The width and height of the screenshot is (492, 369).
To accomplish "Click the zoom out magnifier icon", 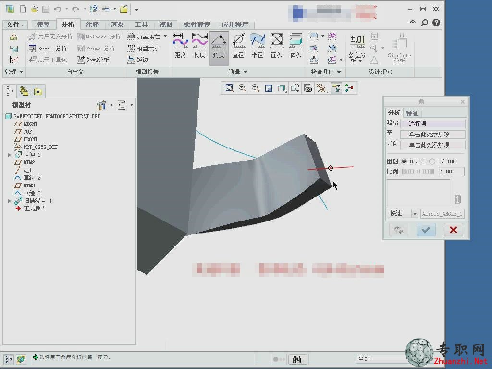I will 256,88.
